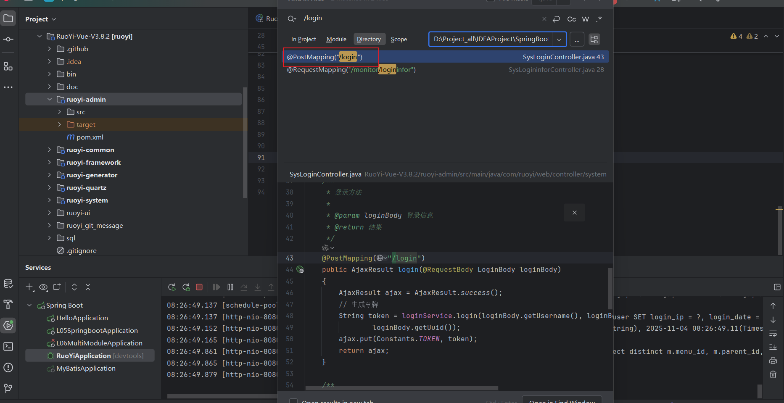Collapse the Spring Boot services node

coord(29,306)
